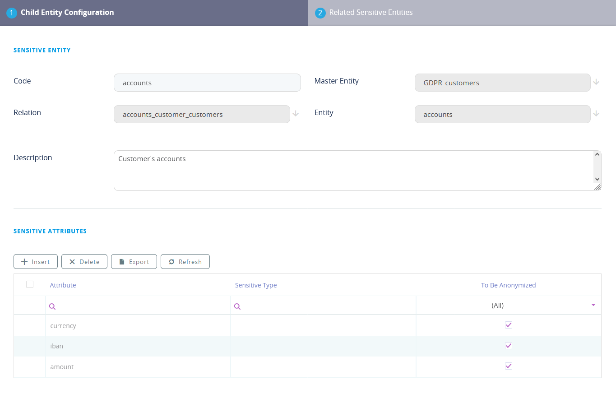Click the step 2 number badge
The width and height of the screenshot is (616, 403).
pyautogui.click(x=320, y=13)
